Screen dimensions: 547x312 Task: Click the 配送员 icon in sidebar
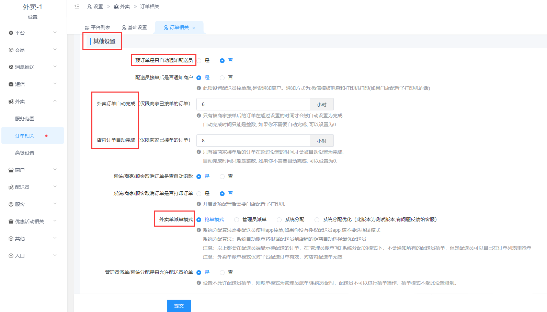coord(11,187)
